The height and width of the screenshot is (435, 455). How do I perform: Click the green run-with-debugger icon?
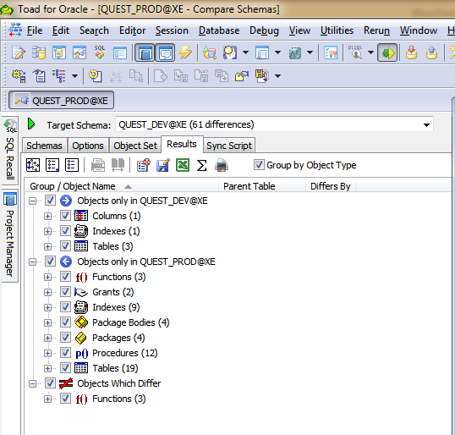pyautogui.click(x=387, y=52)
